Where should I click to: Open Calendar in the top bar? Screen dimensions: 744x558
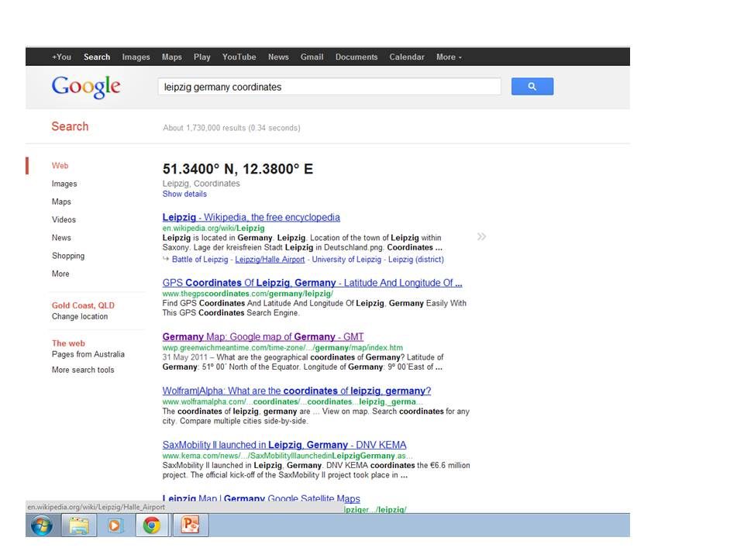(x=407, y=57)
